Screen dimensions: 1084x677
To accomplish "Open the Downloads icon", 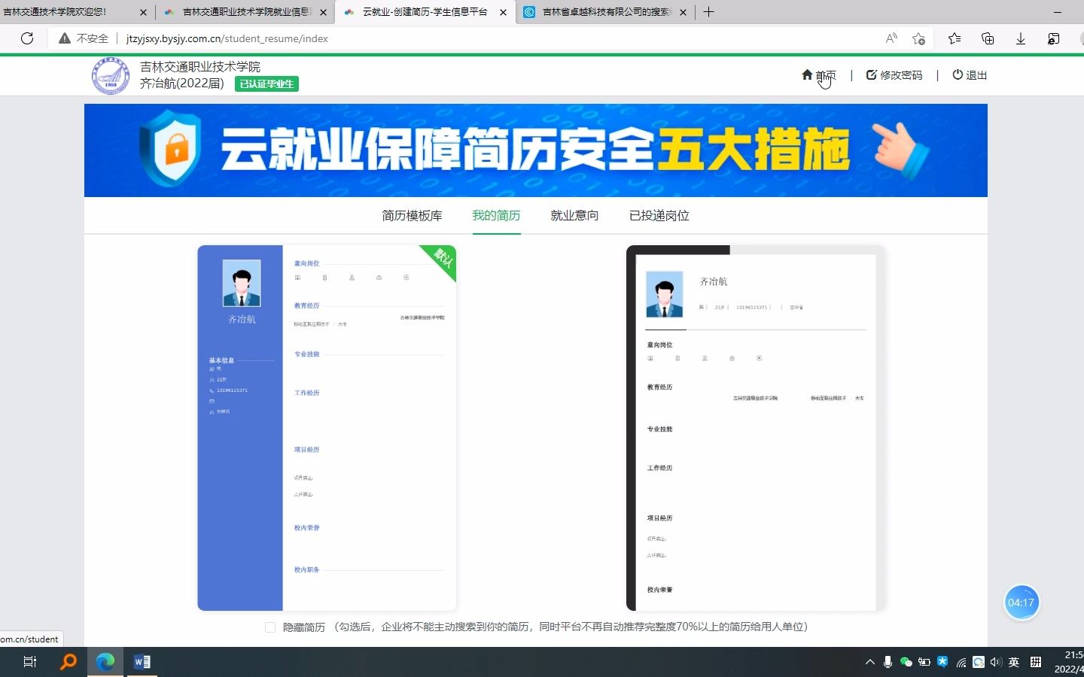I will click(1021, 38).
